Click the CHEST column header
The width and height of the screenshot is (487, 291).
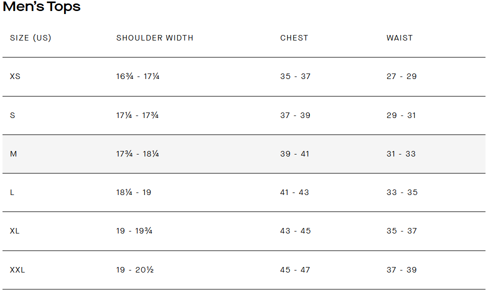point(294,38)
